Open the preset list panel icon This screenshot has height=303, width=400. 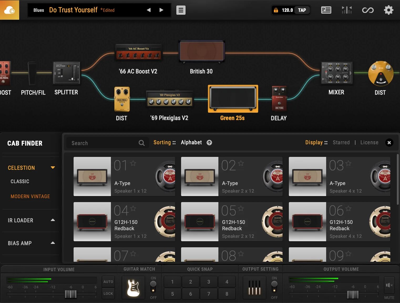(x=326, y=10)
